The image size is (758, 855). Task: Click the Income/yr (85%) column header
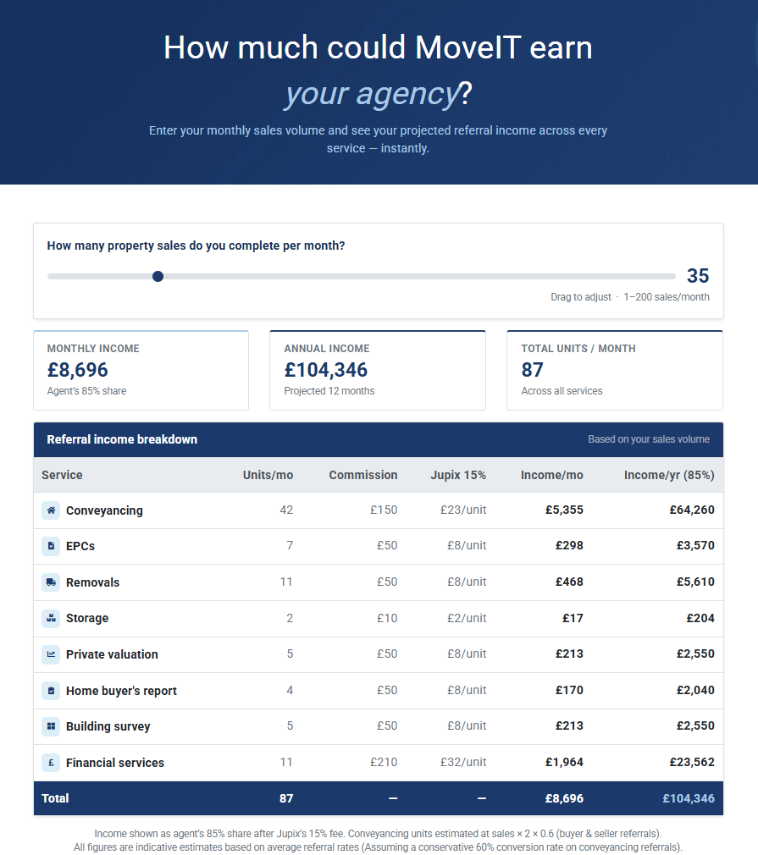click(x=669, y=475)
